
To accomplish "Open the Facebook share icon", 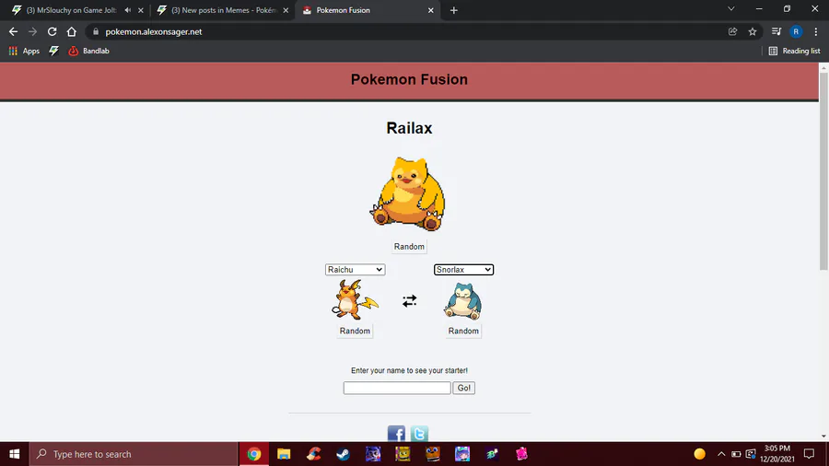I will coord(396,433).
